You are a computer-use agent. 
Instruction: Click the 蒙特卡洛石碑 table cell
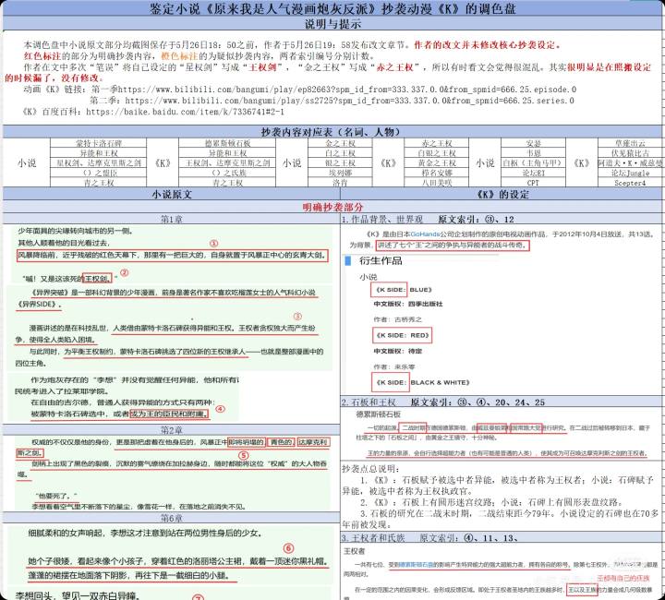(99, 143)
